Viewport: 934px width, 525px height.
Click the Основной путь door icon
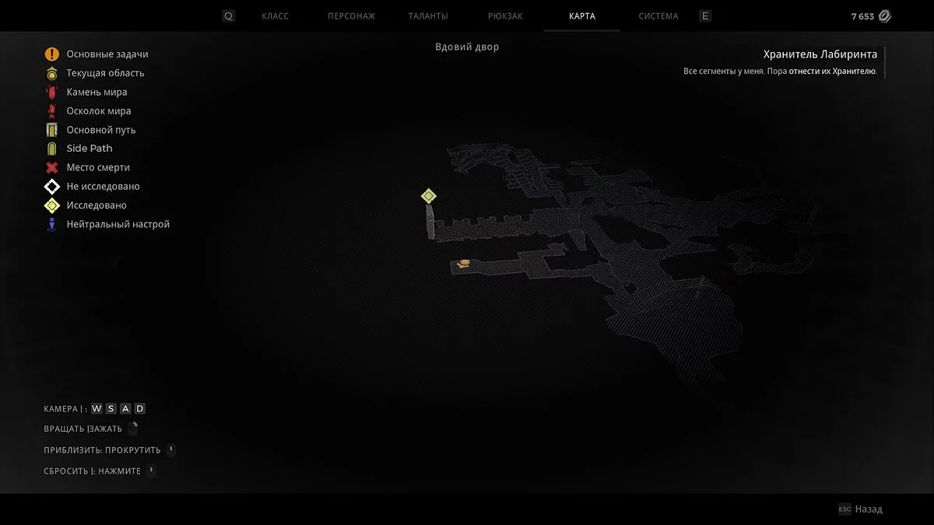(x=52, y=130)
